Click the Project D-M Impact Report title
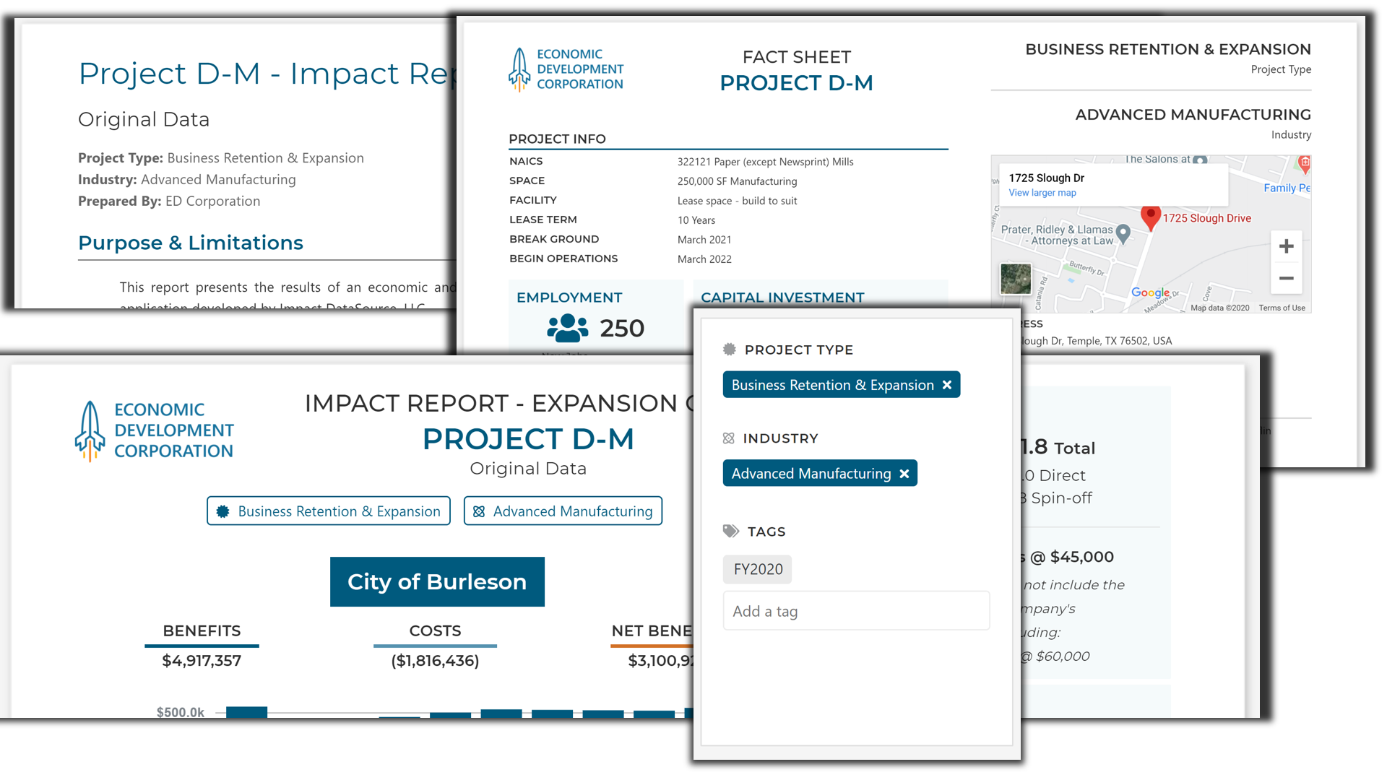This screenshot has width=1387, height=780. (267, 74)
